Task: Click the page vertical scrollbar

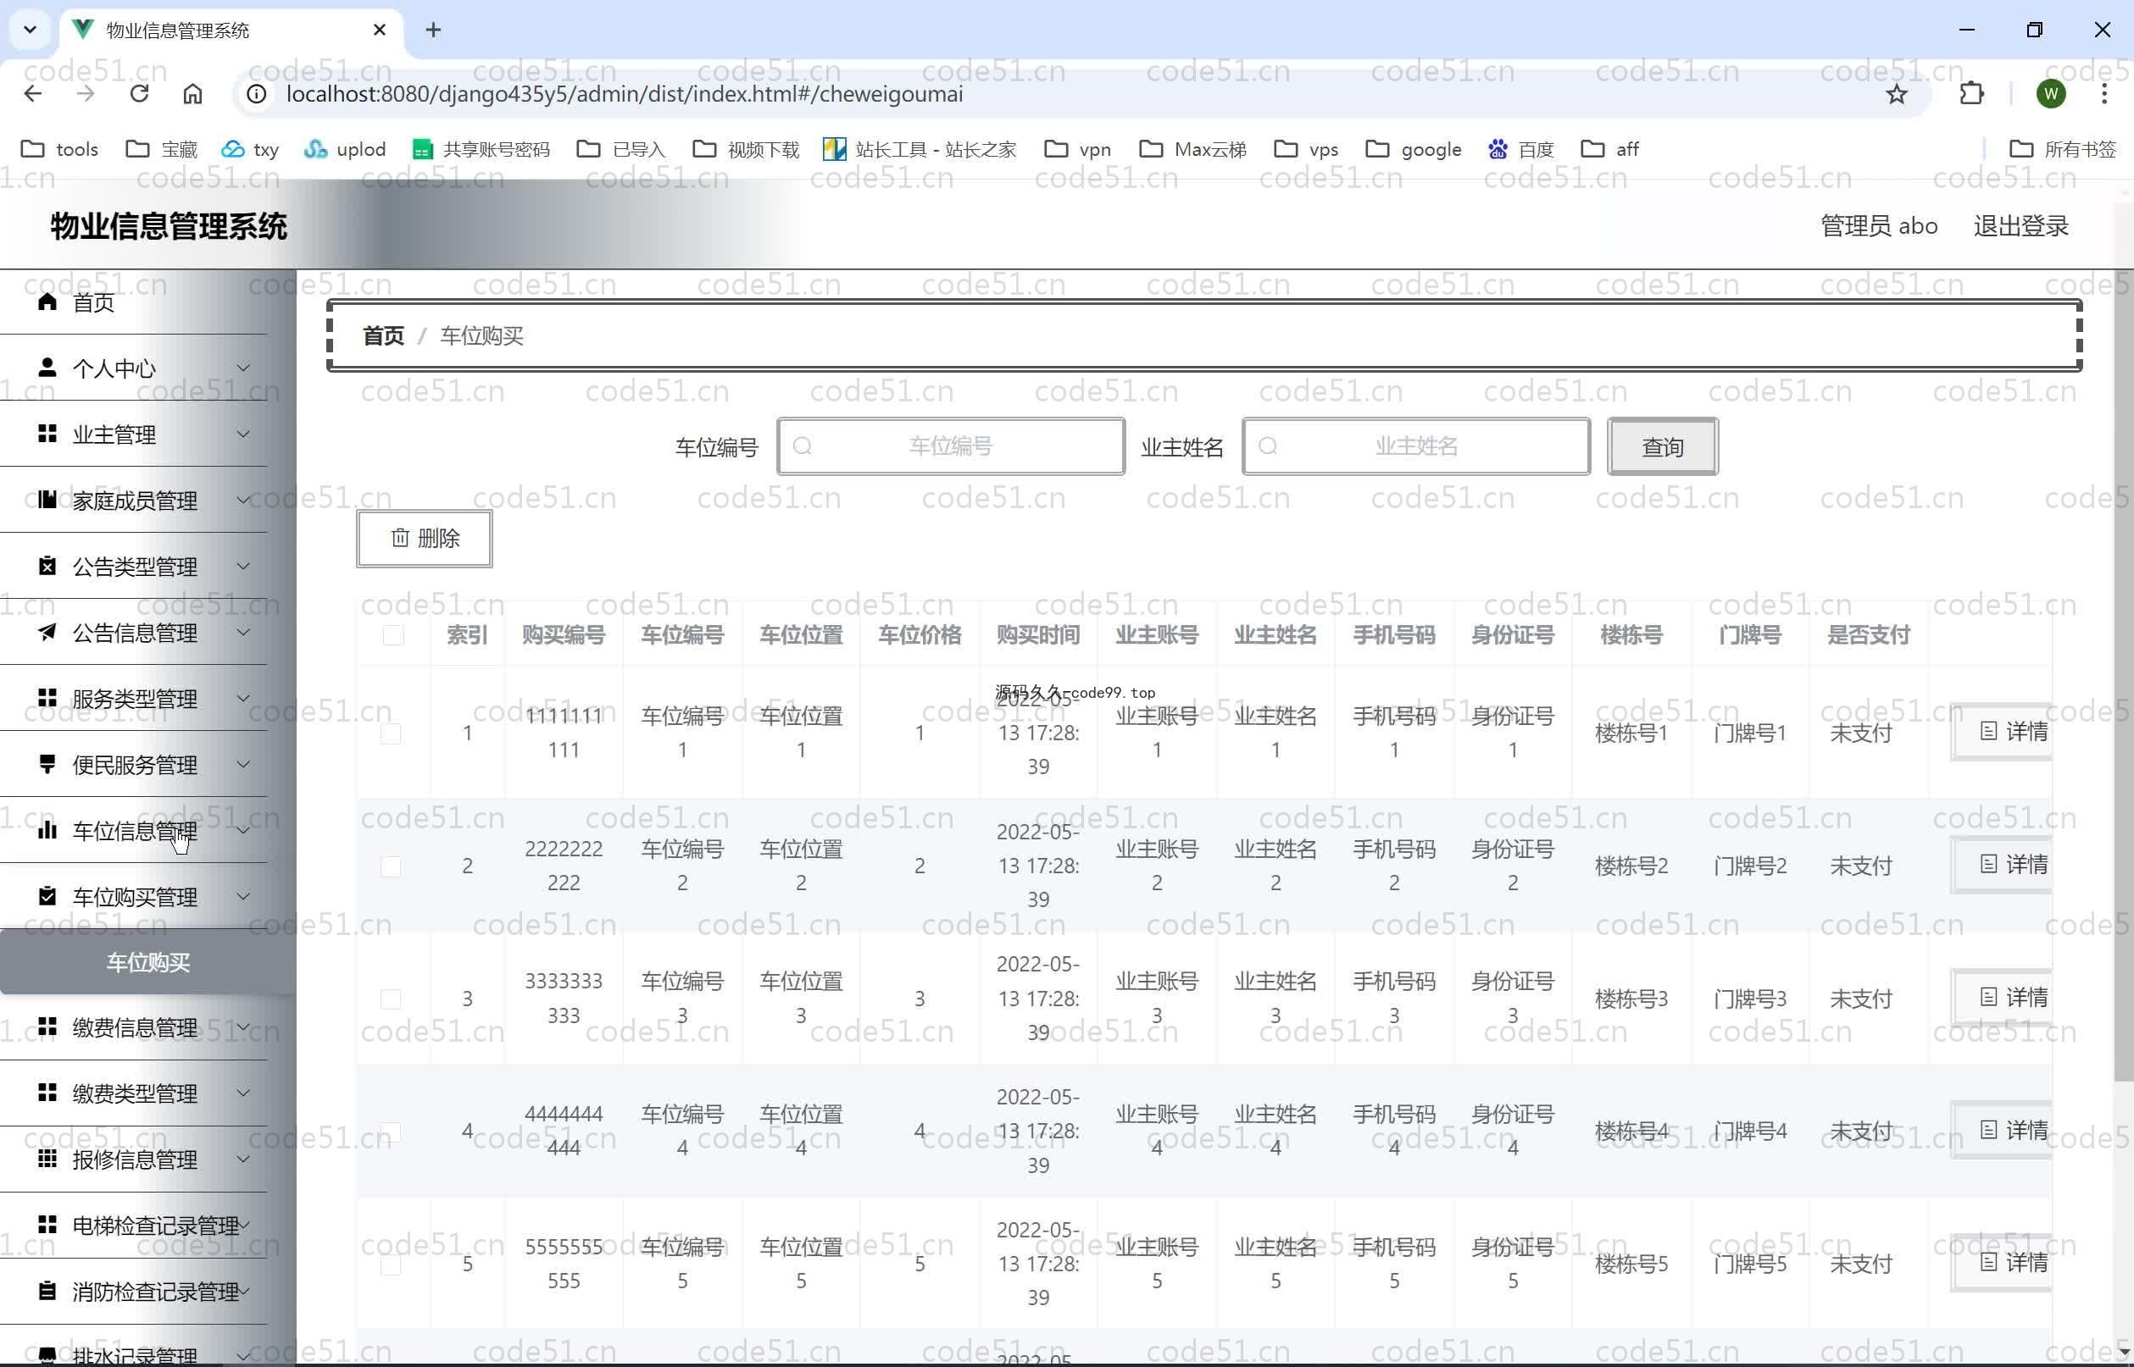Action: [2123, 675]
